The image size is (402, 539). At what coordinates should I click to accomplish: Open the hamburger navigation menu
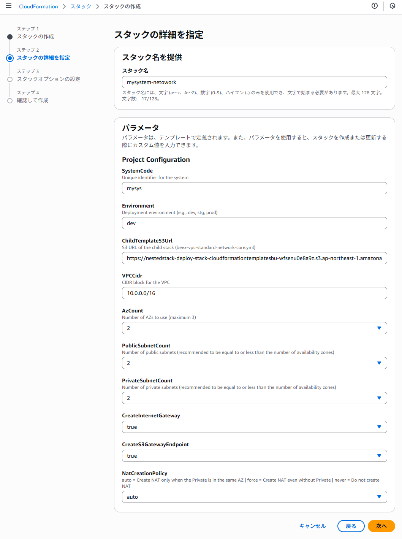(x=9, y=6)
